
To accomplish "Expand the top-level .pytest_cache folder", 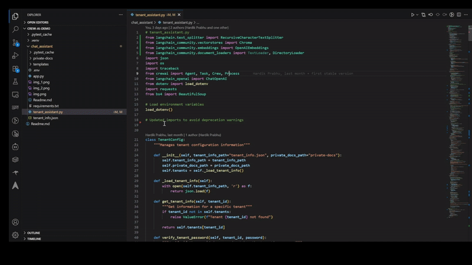I will 41,35.
